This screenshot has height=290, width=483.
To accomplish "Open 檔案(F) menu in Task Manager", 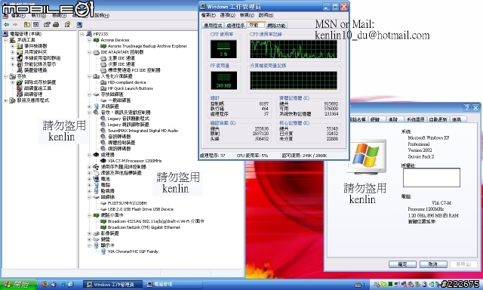I will (208, 15).
